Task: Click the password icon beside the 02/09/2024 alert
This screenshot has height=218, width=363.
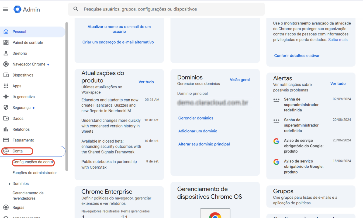Action: coord(276,100)
